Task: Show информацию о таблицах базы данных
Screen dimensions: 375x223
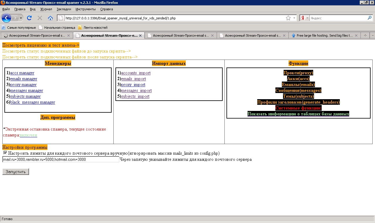Action: [298, 114]
